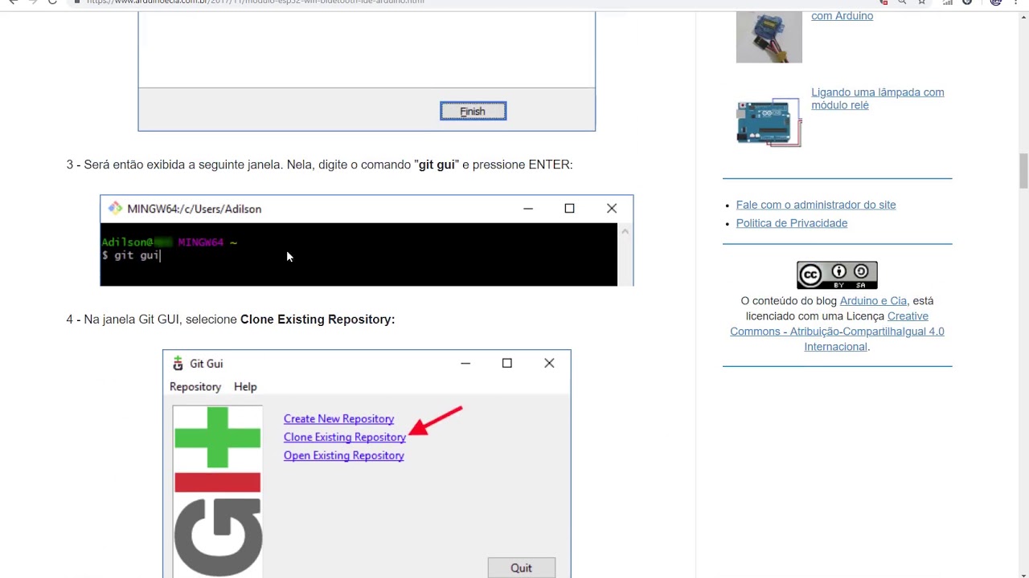Click the MINGW64 terminal scroll-up arrow

(625, 231)
